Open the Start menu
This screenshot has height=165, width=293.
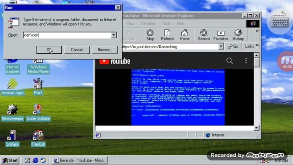coord(10,160)
